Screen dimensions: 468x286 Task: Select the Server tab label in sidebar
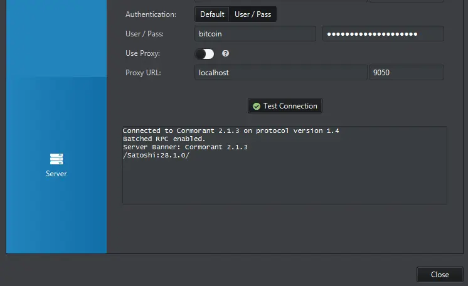tap(56, 174)
